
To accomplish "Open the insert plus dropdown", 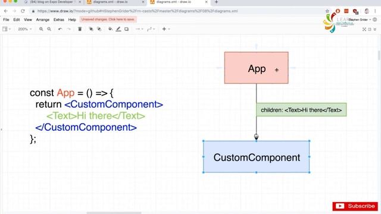I will pos(166,29).
